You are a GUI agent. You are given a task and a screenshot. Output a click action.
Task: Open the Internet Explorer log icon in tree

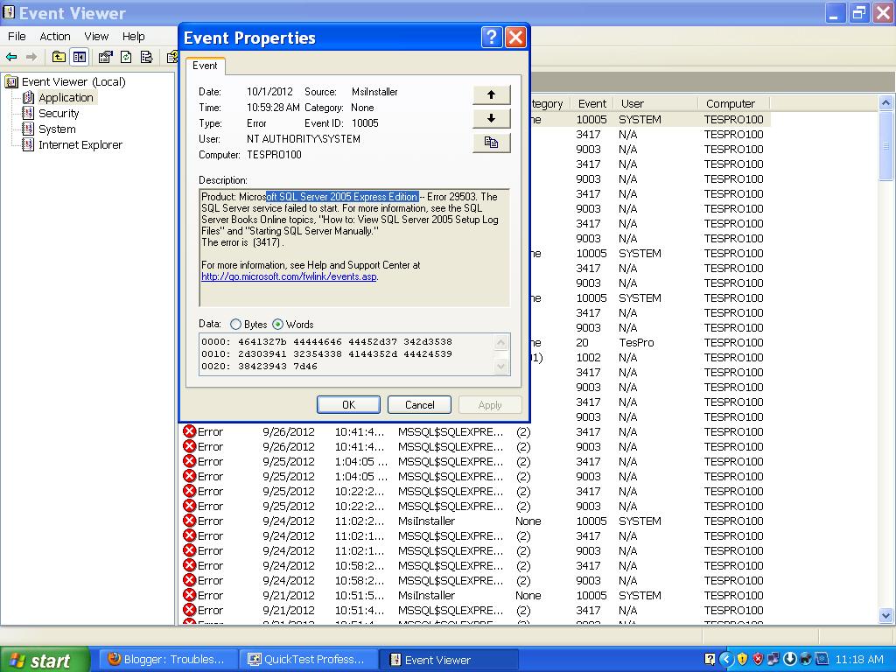point(28,144)
